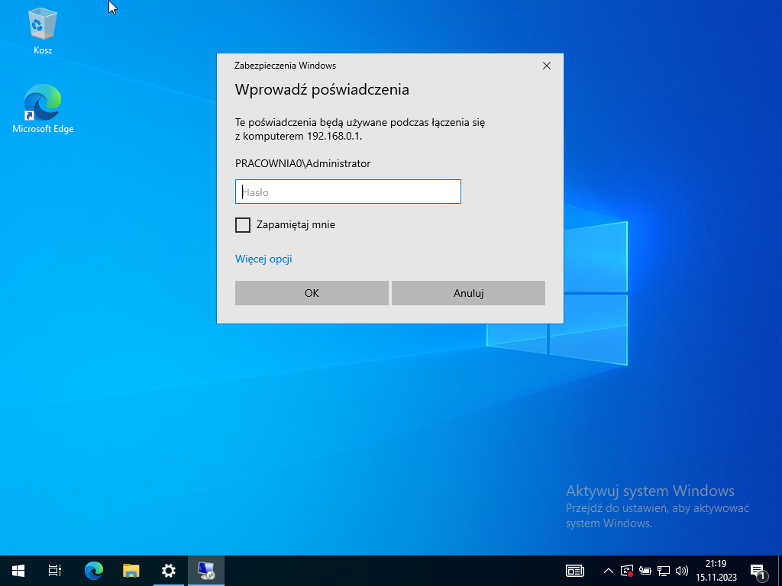Open the volume speaker tray icon
Image resolution: width=782 pixels, height=586 pixels.
(x=682, y=571)
